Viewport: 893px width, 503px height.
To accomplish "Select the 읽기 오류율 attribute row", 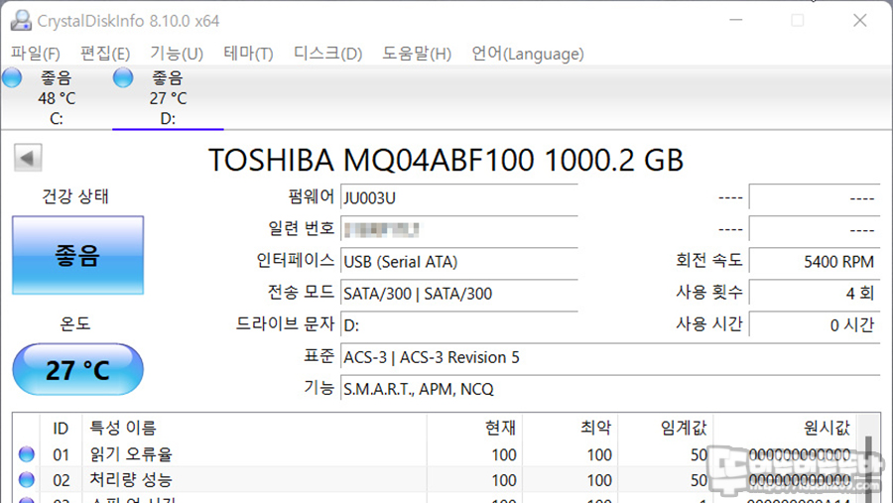I will (x=436, y=454).
